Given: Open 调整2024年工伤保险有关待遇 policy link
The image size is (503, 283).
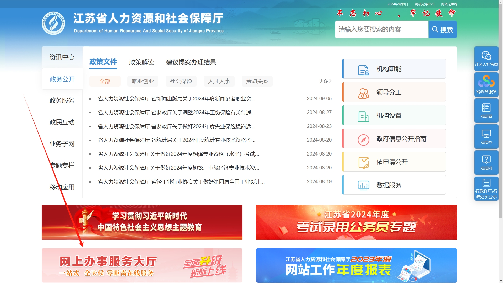Looking at the screenshot, I should (x=177, y=113).
